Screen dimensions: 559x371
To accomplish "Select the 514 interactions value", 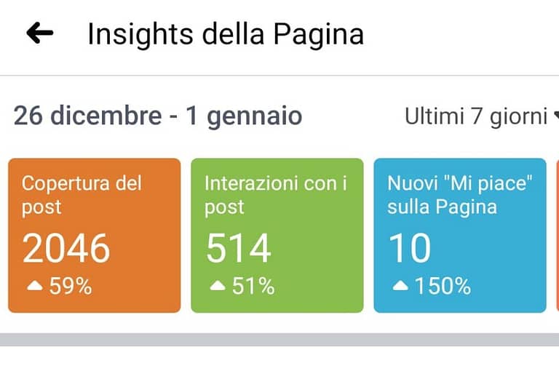I will [239, 248].
